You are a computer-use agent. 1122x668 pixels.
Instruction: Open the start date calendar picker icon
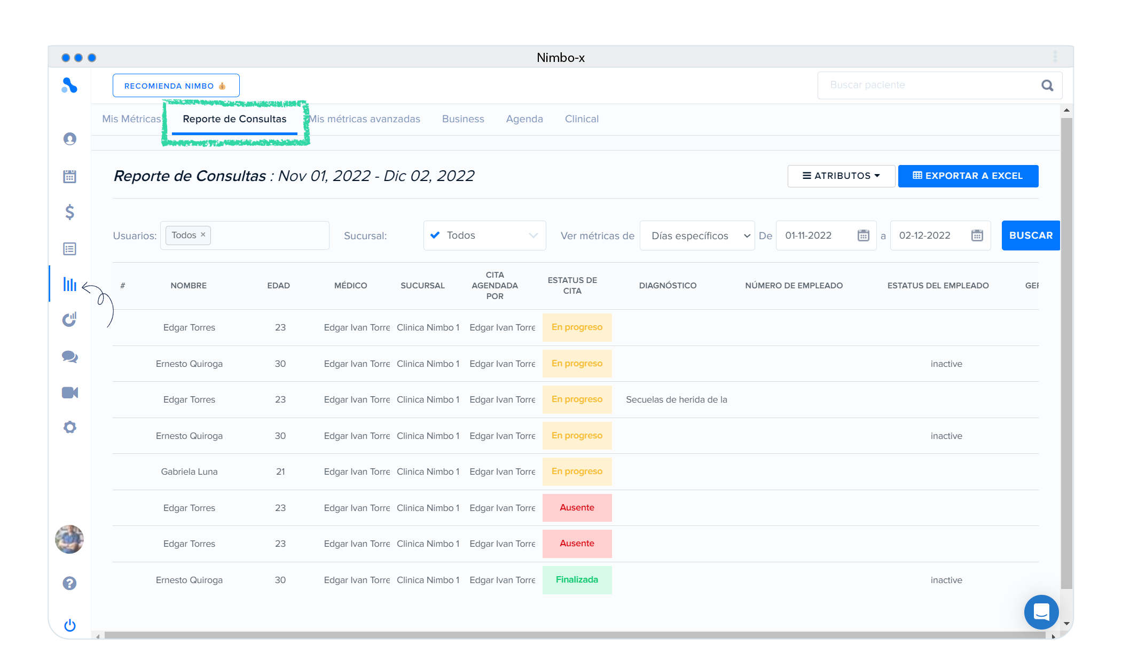(863, 235)
